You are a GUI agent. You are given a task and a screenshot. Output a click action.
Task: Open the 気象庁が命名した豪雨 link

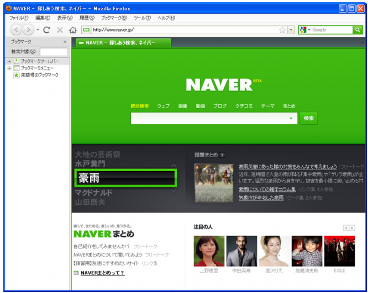tap(261, 198)
